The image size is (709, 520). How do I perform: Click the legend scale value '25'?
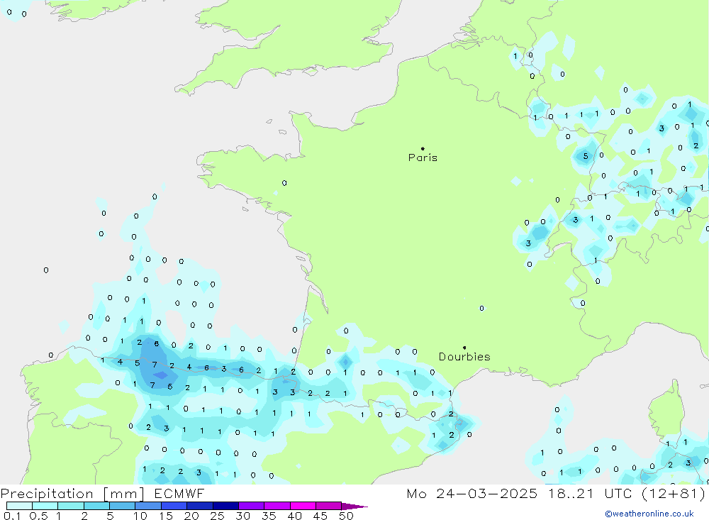point(217,516)
